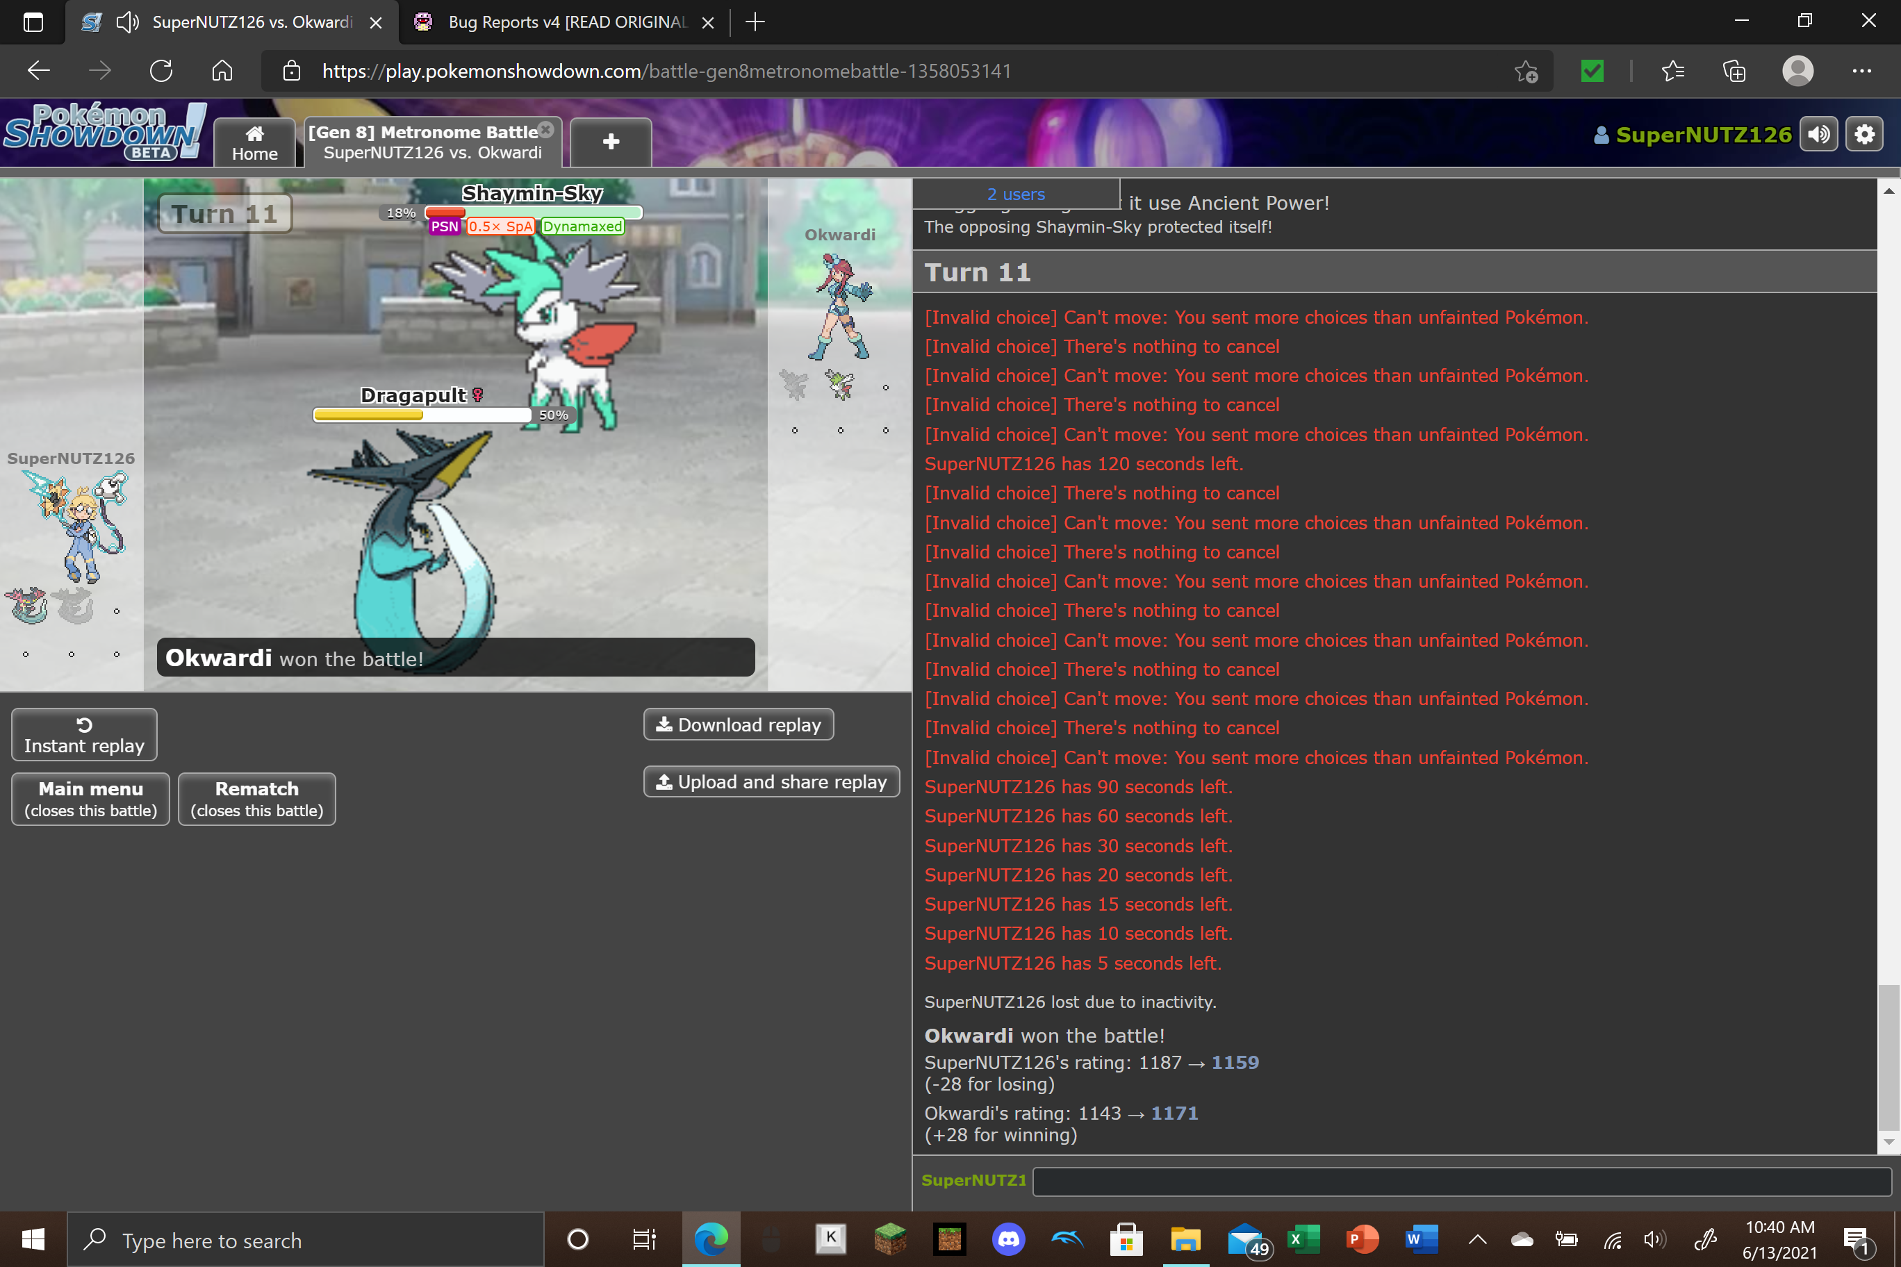Show hidden system tray icons
Screen dimensions: 1901x1267
pyautogui.click(x=1476, y=1239)
